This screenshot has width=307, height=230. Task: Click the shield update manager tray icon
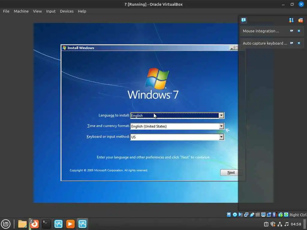[273, 224]
